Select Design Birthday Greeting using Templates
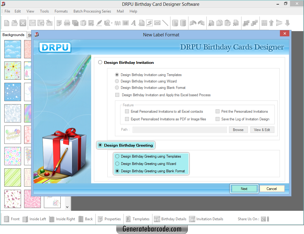 pyautogui.click(x=117, y=156)
